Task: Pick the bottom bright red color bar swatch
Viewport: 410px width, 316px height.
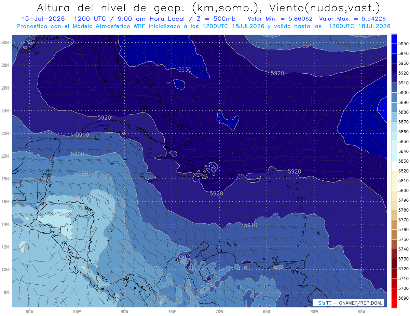Action: (x=394, y=303)
